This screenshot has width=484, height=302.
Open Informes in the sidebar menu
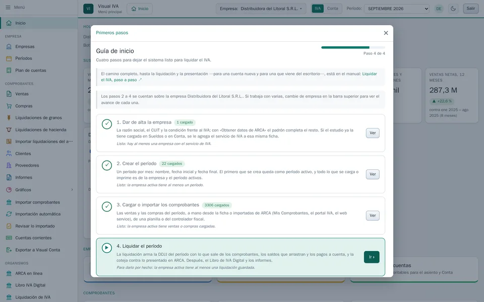(39, 178)
